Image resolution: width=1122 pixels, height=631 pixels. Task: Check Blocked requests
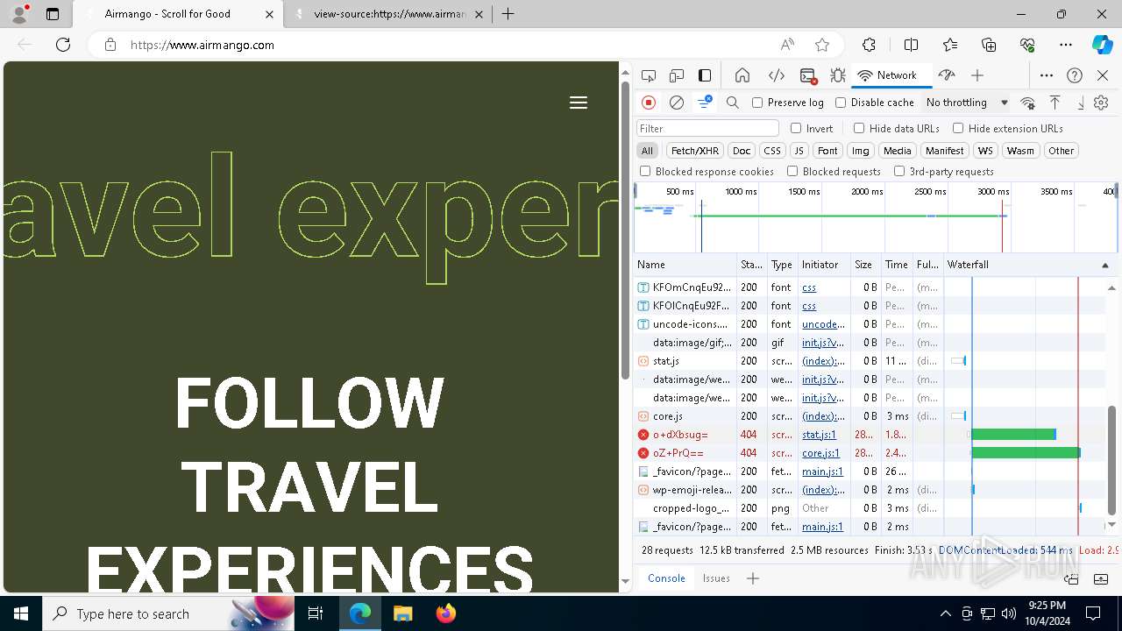[x=792, y=172]
